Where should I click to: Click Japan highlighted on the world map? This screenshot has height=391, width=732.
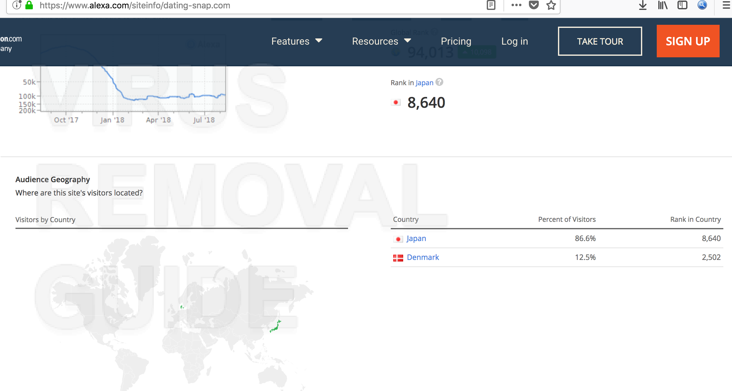(x=275, y=326)
